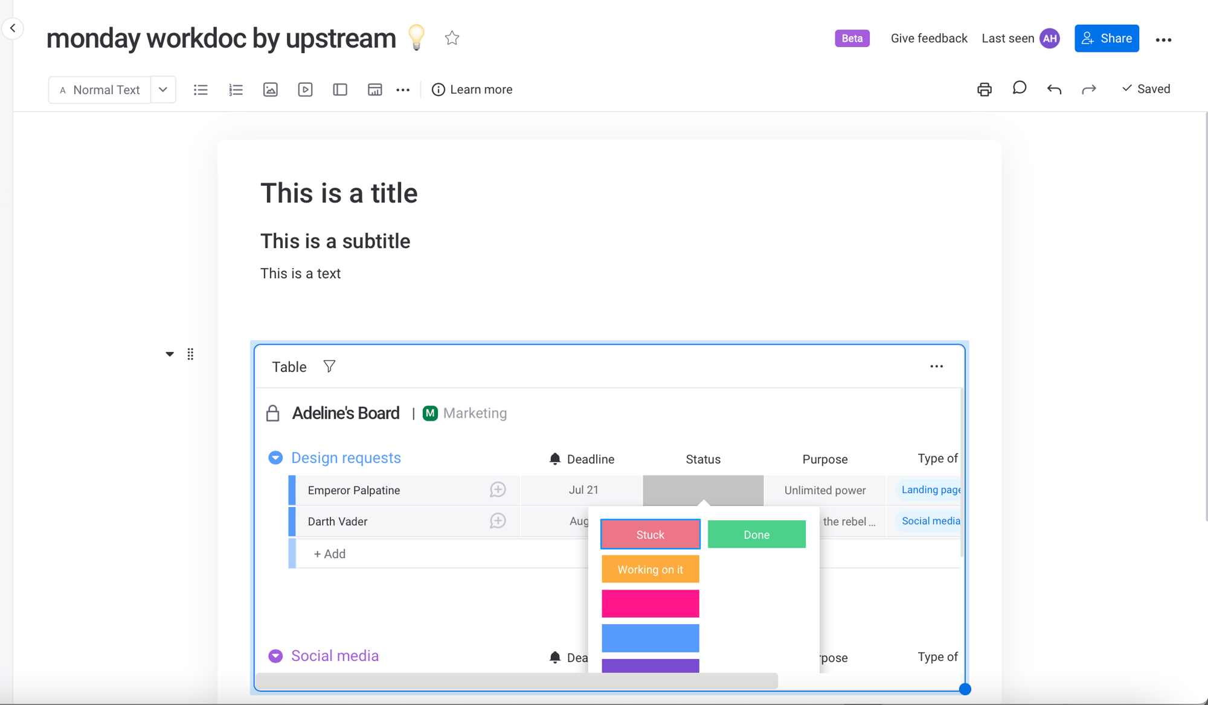Insert a video block
Image resolution: width=1208 pixels, height=705 pixels.
pyautogui.click(x=305, y=89)
